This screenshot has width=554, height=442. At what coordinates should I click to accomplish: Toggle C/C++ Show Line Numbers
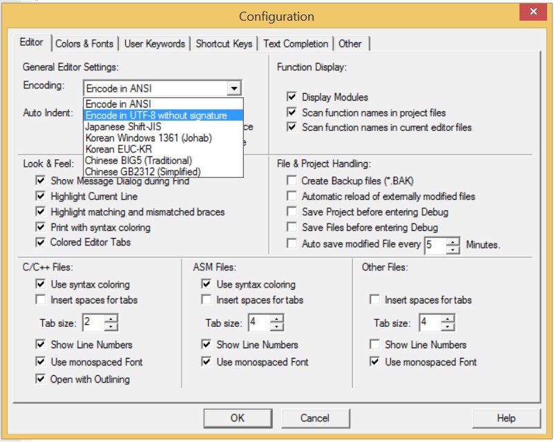pyautogui.click(x=41, y=344)
